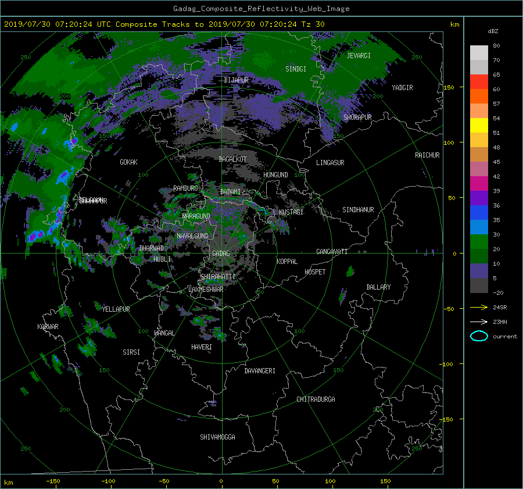523x489 pixels.
Task: Click the CHITRADURGA city label
Action: click(316, 399)
